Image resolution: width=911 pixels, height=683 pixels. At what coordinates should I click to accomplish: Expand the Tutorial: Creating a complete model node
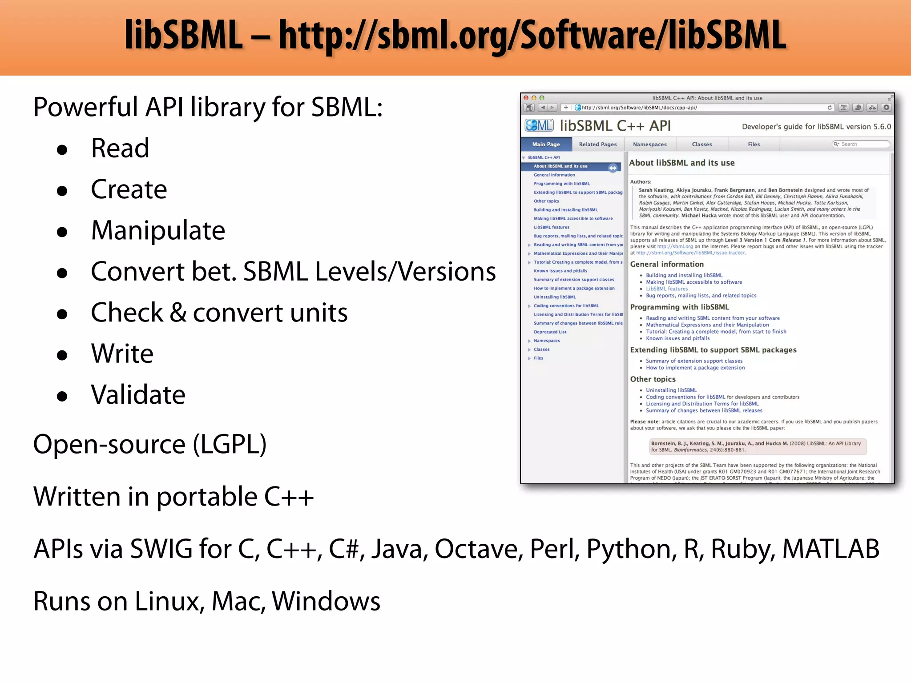529,262
